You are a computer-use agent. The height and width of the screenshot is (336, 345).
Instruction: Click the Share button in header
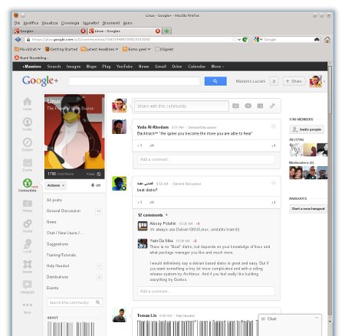(294, 81)
